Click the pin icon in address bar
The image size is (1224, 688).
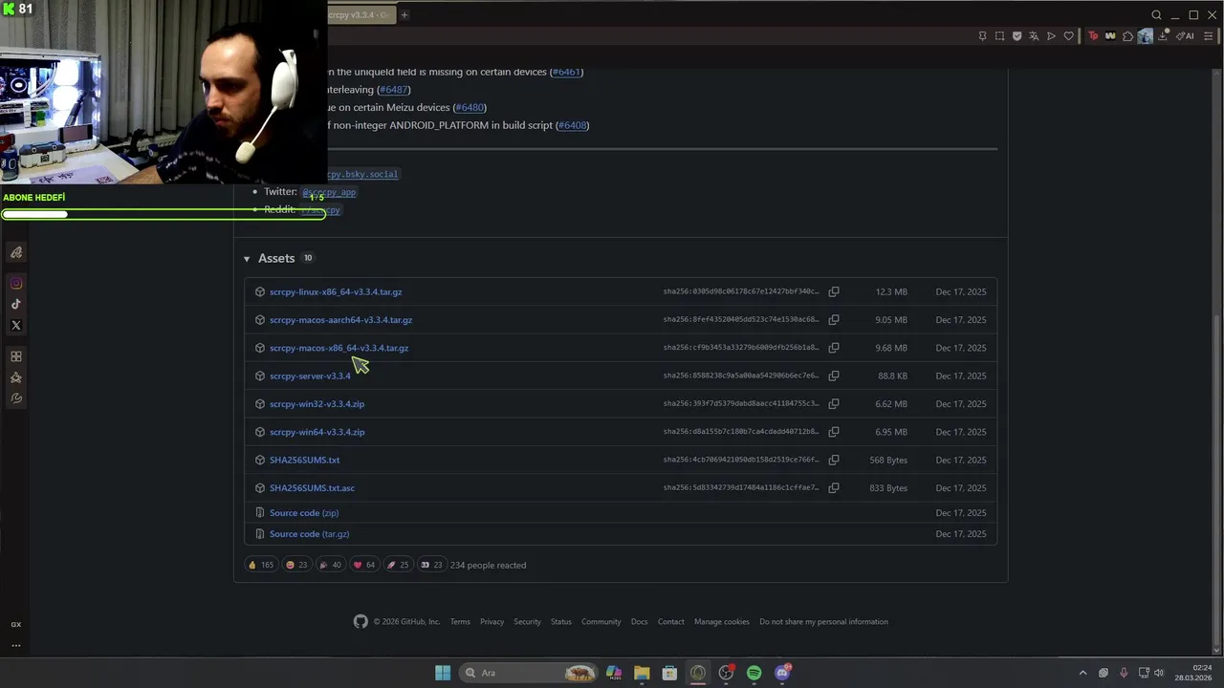[x=982, y=36]
